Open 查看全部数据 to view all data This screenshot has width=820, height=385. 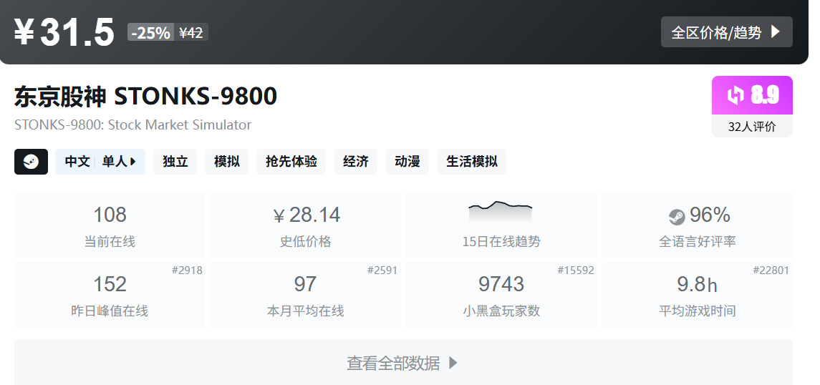tap(403, 363)
